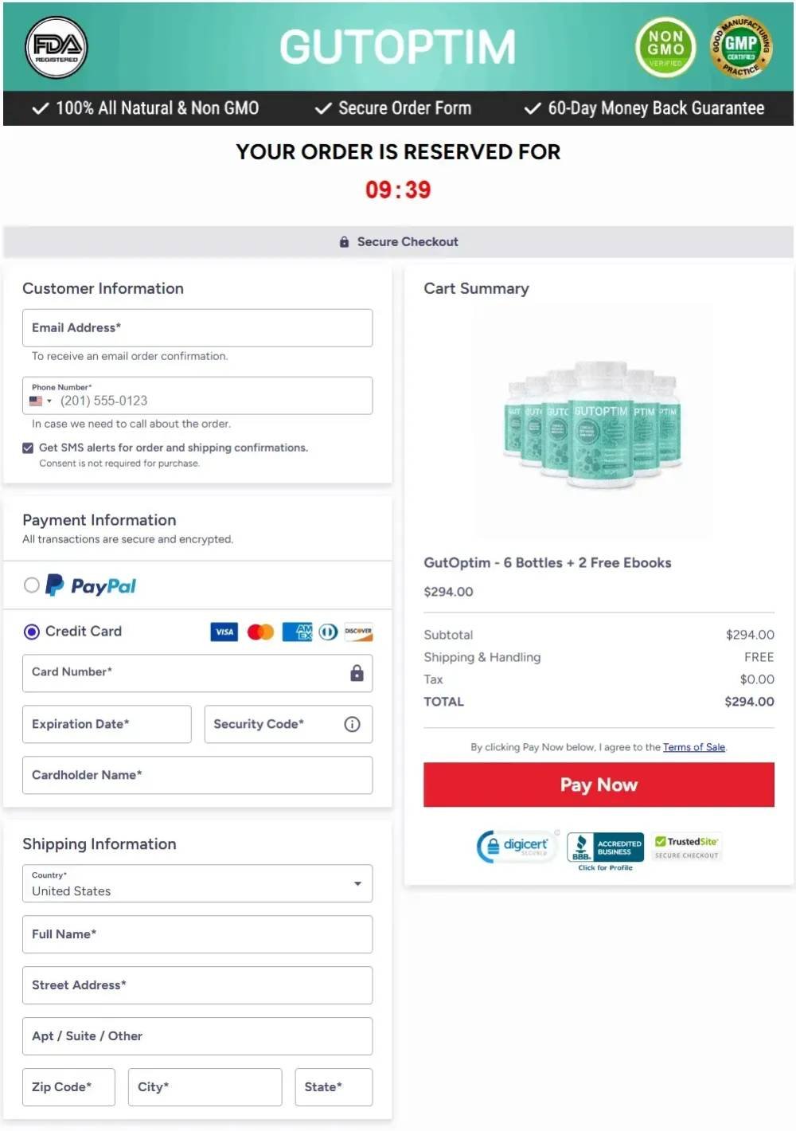Click the DigiCert secured seal
Screen dimensions: 796x1131
[x=517, y=846]
